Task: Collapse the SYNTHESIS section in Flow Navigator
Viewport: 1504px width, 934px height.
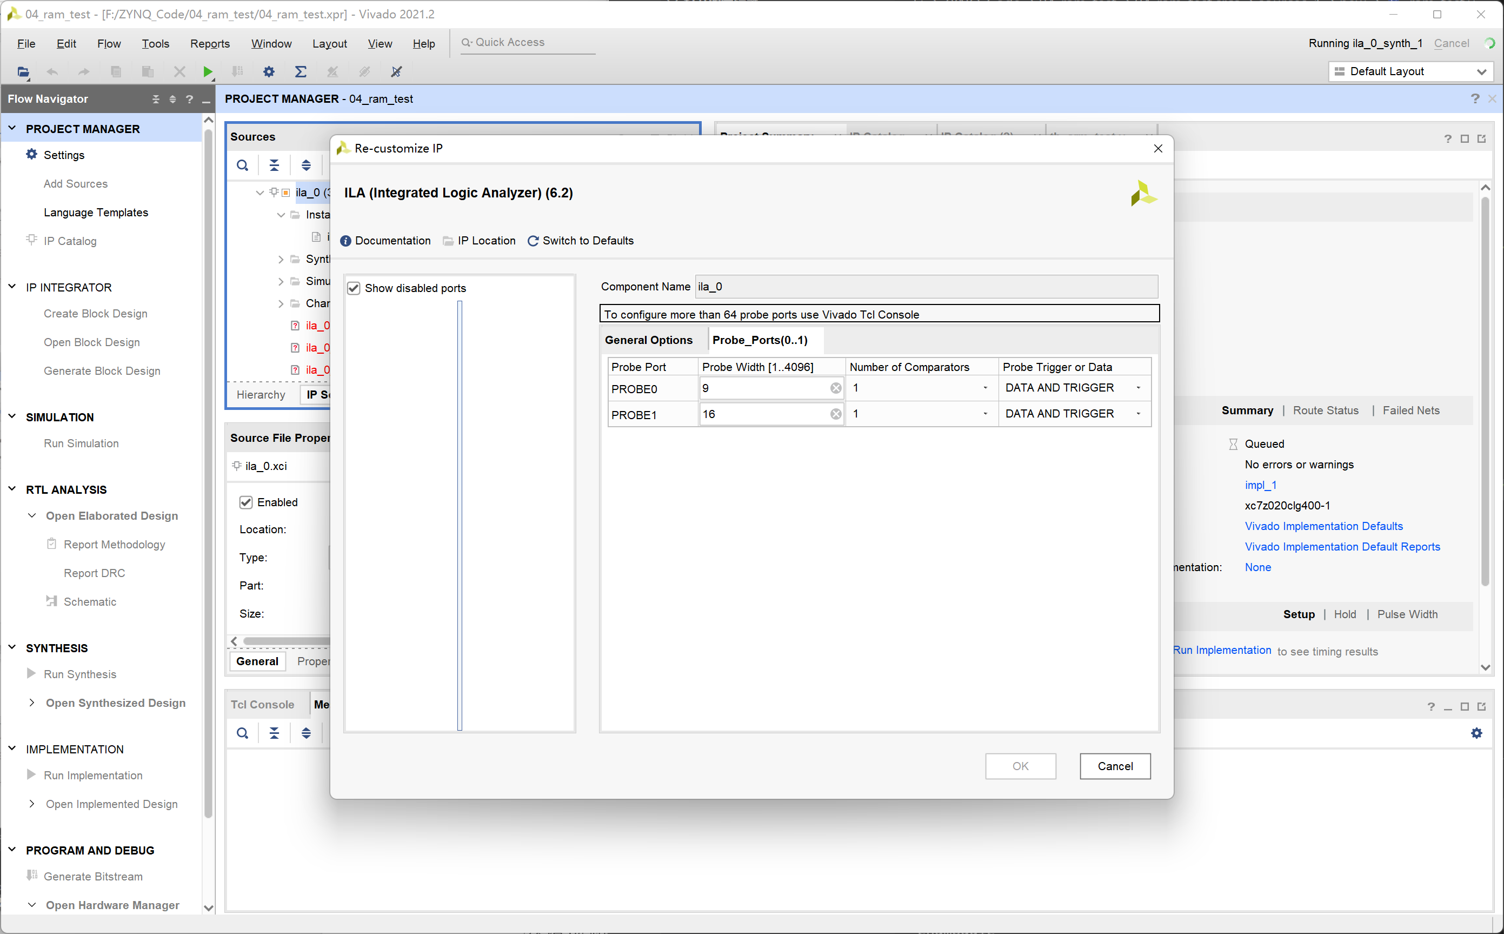Action: pos(12,647)
